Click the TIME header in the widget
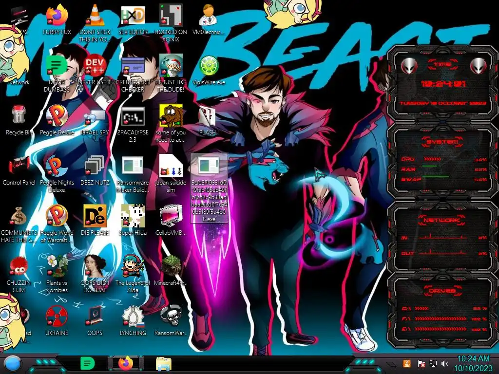The image size is (499, 374). 442,65
